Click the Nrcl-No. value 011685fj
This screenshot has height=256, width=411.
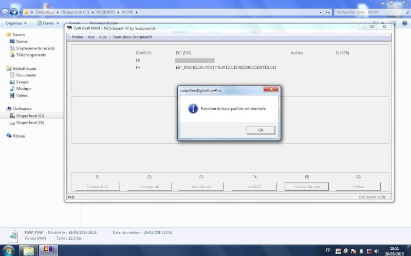point(342,53)
